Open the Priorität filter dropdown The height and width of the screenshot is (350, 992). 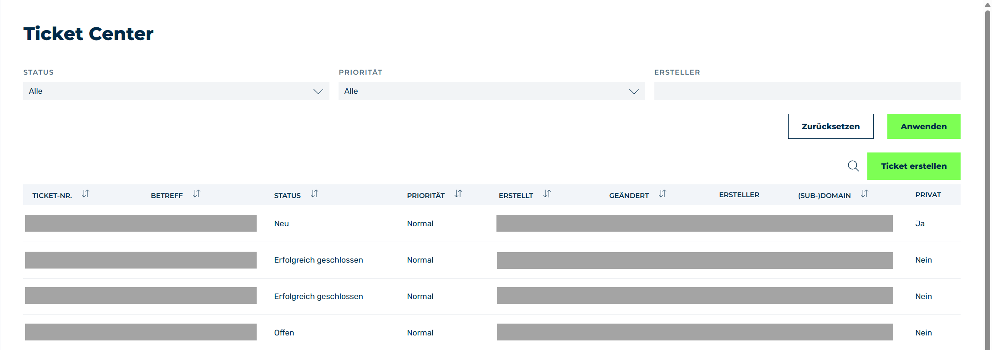[491, 91]
